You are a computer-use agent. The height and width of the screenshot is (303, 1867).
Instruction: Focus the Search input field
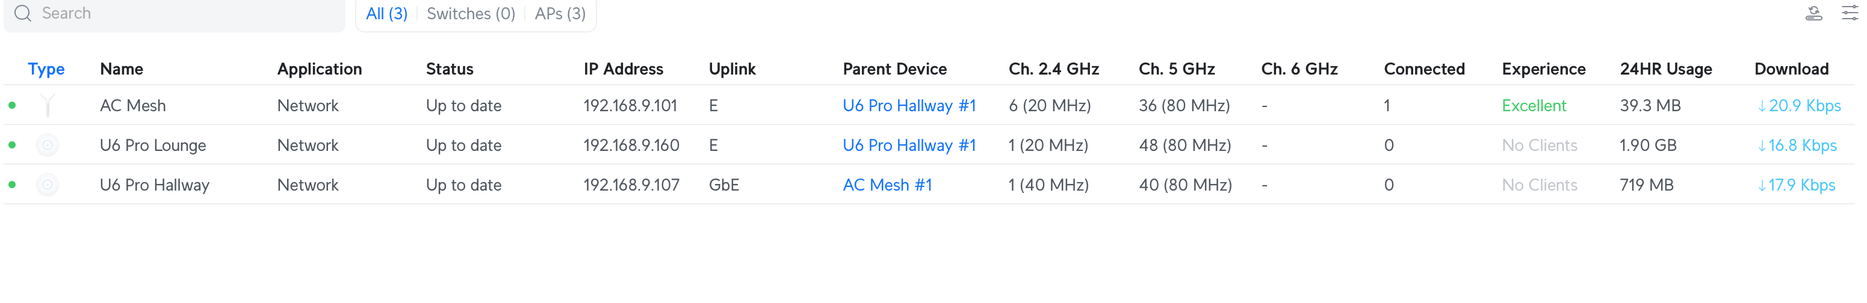pos(174,14)
